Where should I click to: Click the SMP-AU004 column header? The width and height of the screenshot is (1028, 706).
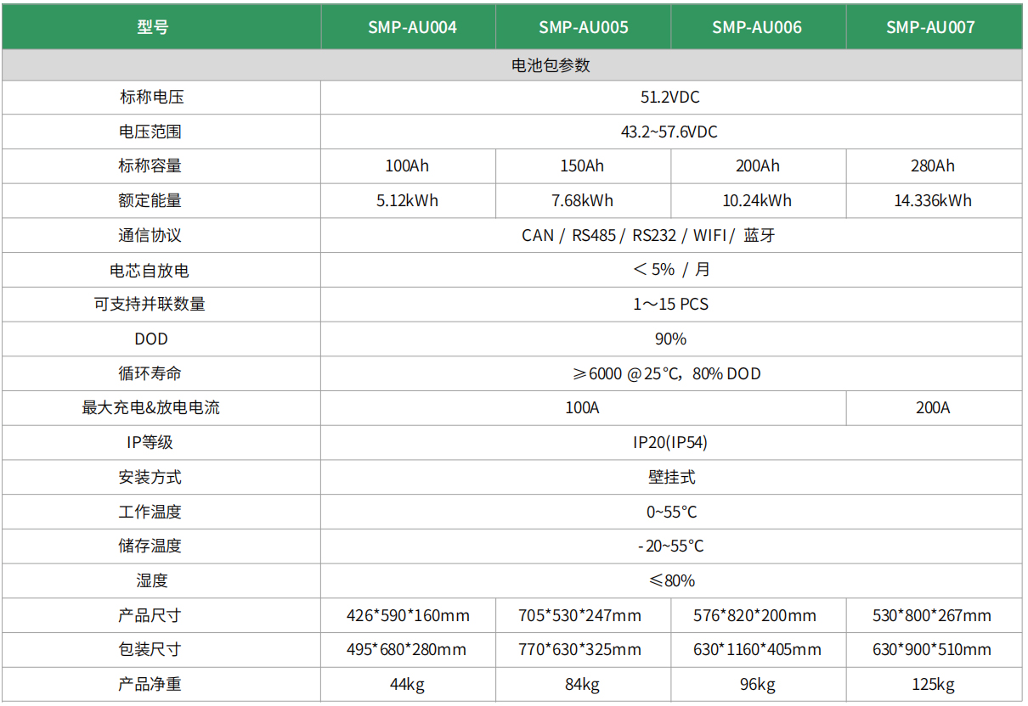click(412, 27)
